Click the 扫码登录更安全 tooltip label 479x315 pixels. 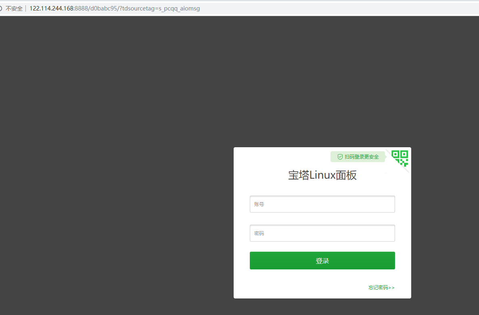pos(358,157)
